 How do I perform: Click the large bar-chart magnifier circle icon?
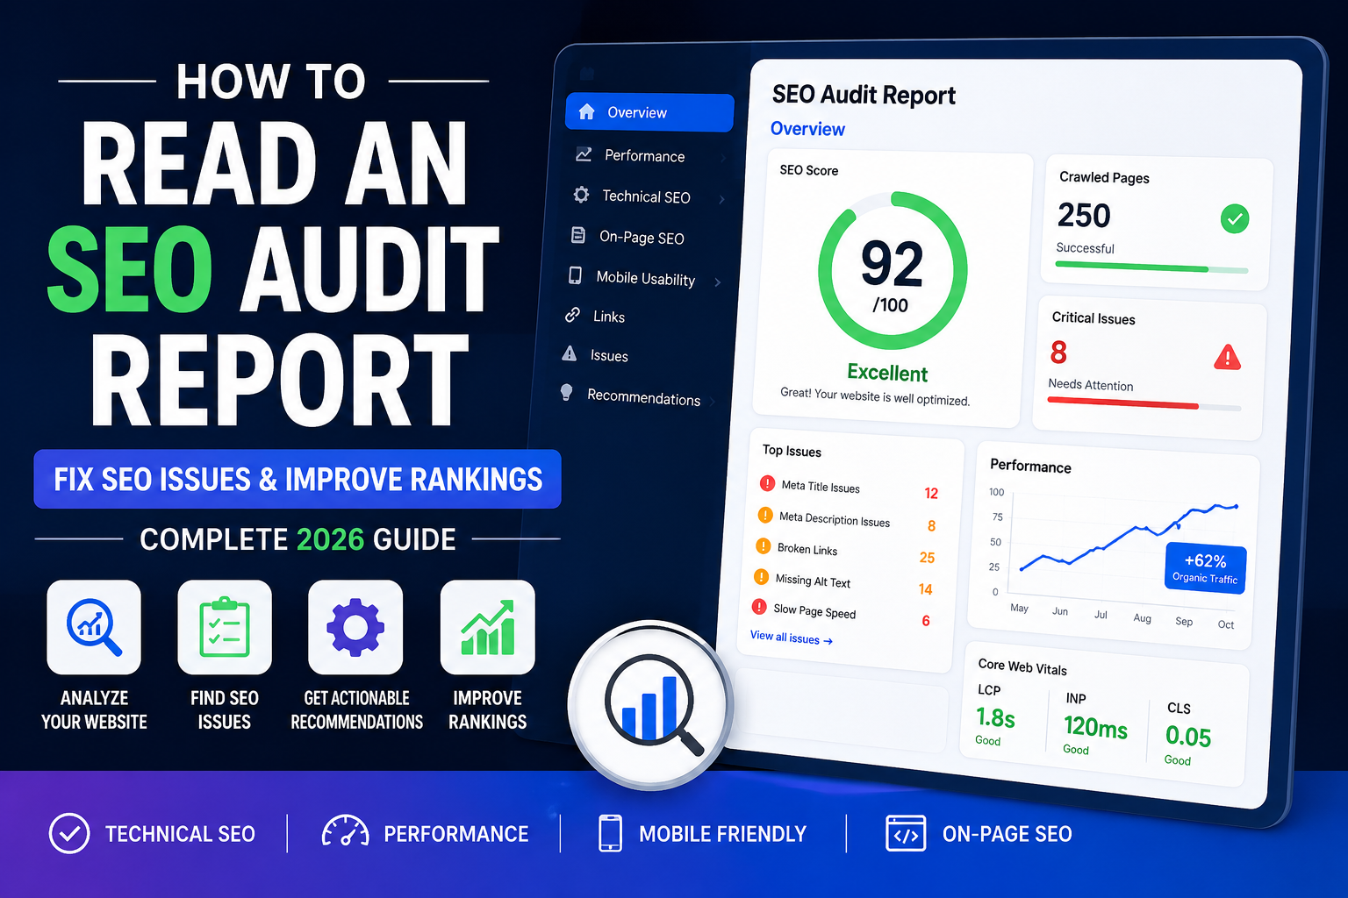coord(650,705)
